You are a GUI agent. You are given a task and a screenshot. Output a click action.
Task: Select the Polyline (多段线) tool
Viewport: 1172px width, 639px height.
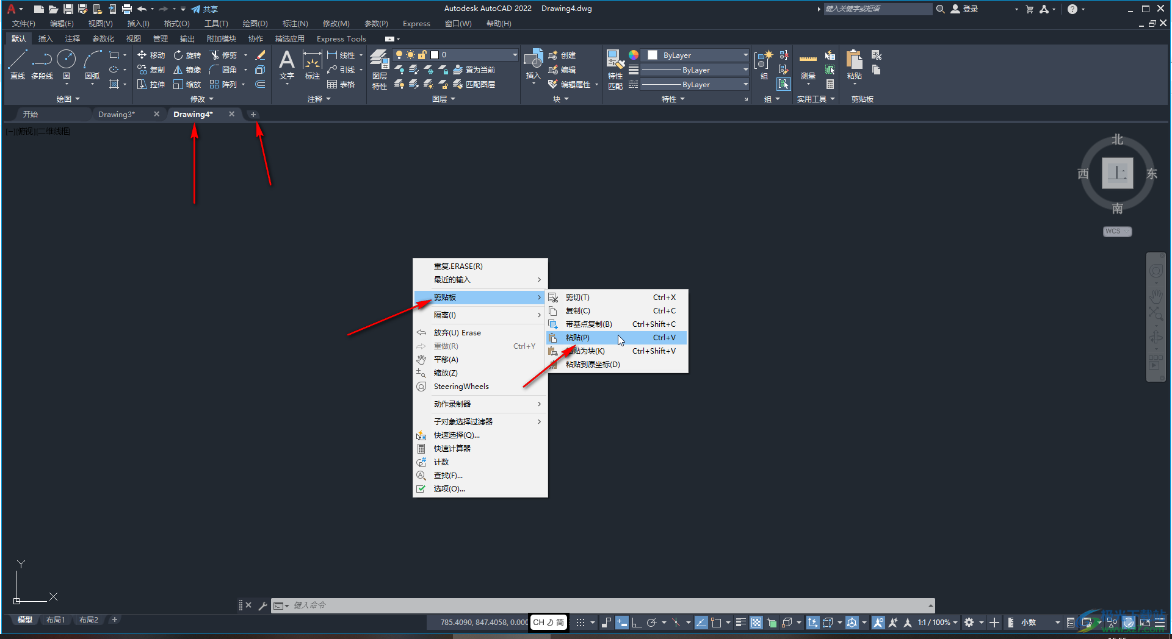tap(42, 65)
